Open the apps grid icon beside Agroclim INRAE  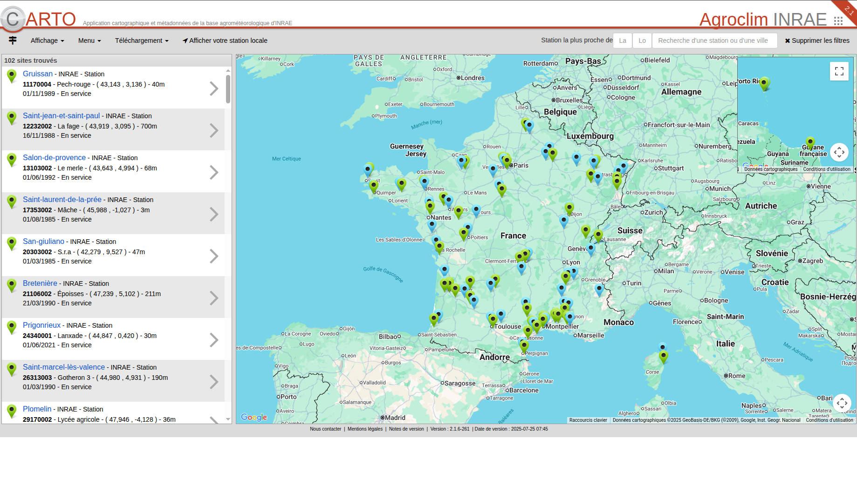pos(838,21)
